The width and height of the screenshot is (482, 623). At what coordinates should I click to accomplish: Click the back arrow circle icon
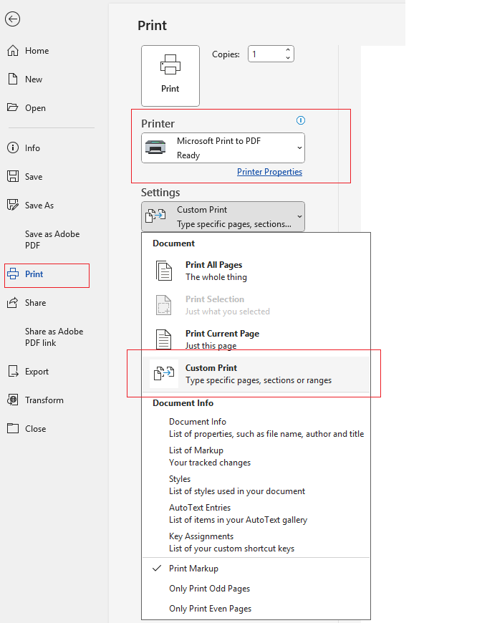point(13,19)
